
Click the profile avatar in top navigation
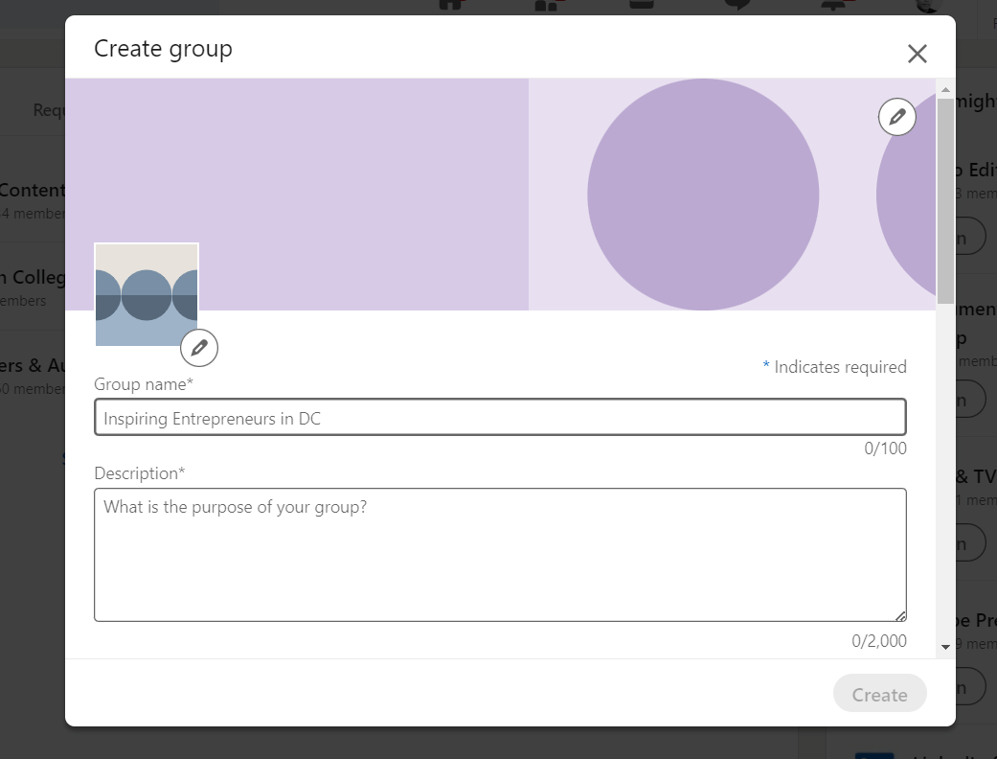pyautogui.click(x=927, y=5)
